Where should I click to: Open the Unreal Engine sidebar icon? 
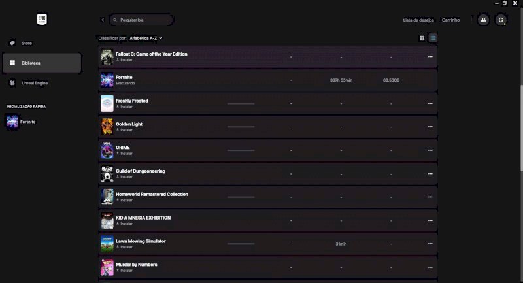(12, 83)
